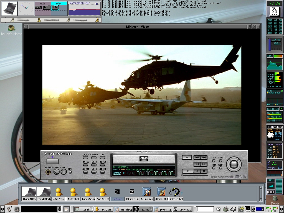Click the icon box up scroll arrow
The image size is (284, 213).
tap(261, 188)
